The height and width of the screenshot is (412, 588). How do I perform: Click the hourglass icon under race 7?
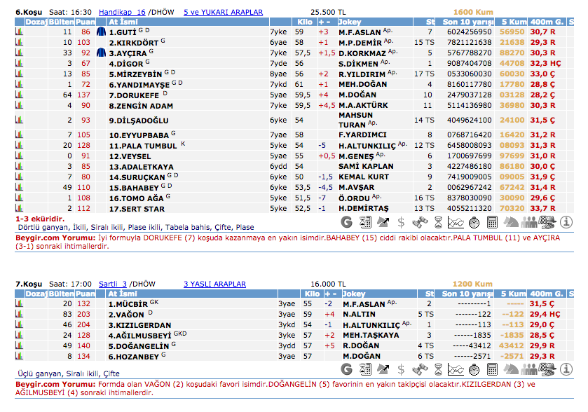[437, 369]
